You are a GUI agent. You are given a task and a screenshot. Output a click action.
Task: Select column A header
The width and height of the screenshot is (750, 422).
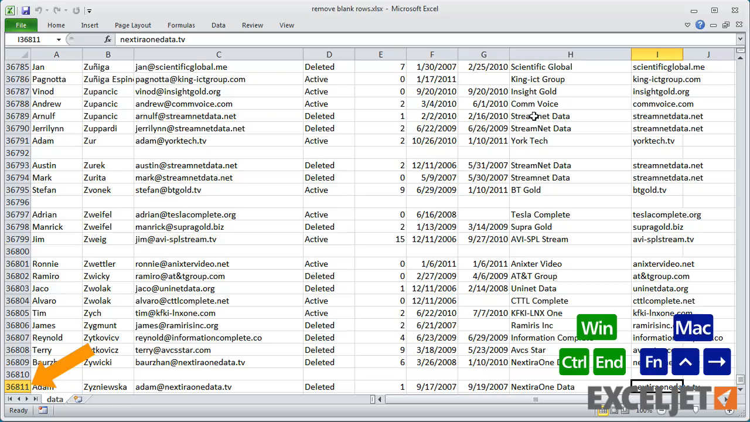pyautogui.click(x=56, y=55)
